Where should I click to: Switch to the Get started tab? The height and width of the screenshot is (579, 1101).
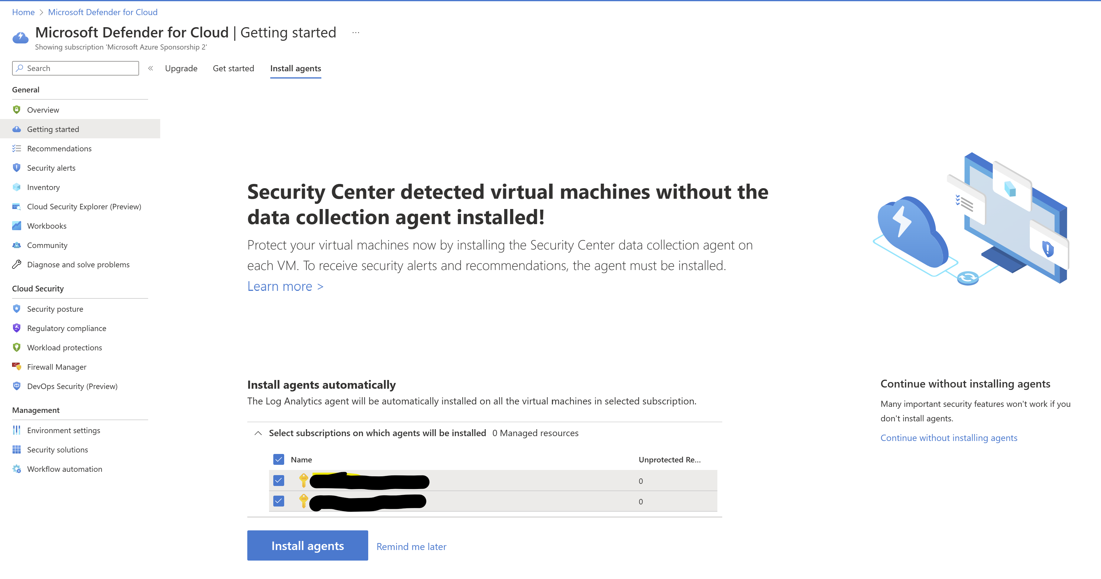tap(233, 68)
